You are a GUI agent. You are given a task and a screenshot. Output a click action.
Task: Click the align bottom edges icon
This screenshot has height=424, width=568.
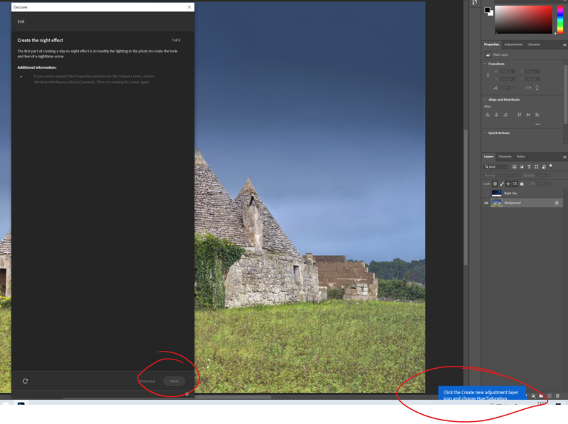[x=537, y=115]
